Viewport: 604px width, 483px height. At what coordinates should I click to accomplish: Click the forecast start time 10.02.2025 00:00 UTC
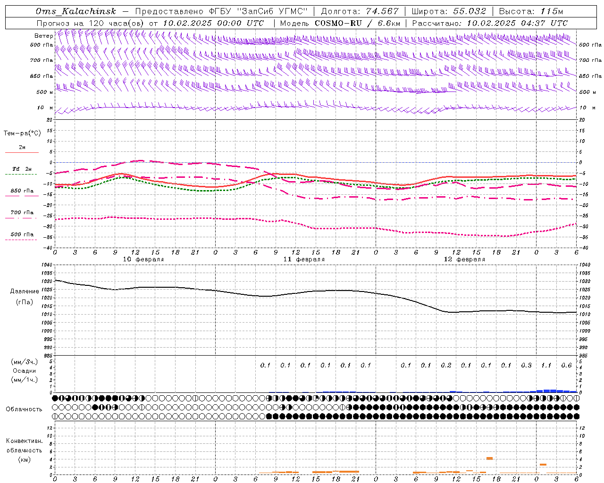[x=213, y=23]
